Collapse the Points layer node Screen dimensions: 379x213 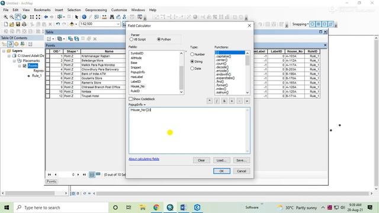pos(20,66)
